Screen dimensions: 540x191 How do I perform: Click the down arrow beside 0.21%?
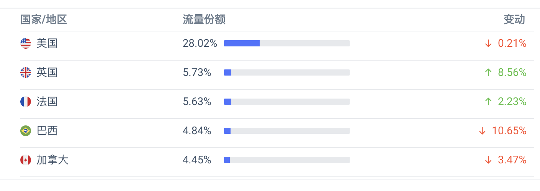click(488, 43)
